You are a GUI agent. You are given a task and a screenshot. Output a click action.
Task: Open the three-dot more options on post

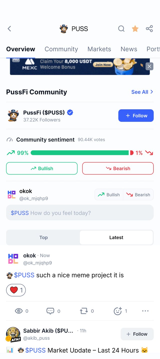point(145,311)
